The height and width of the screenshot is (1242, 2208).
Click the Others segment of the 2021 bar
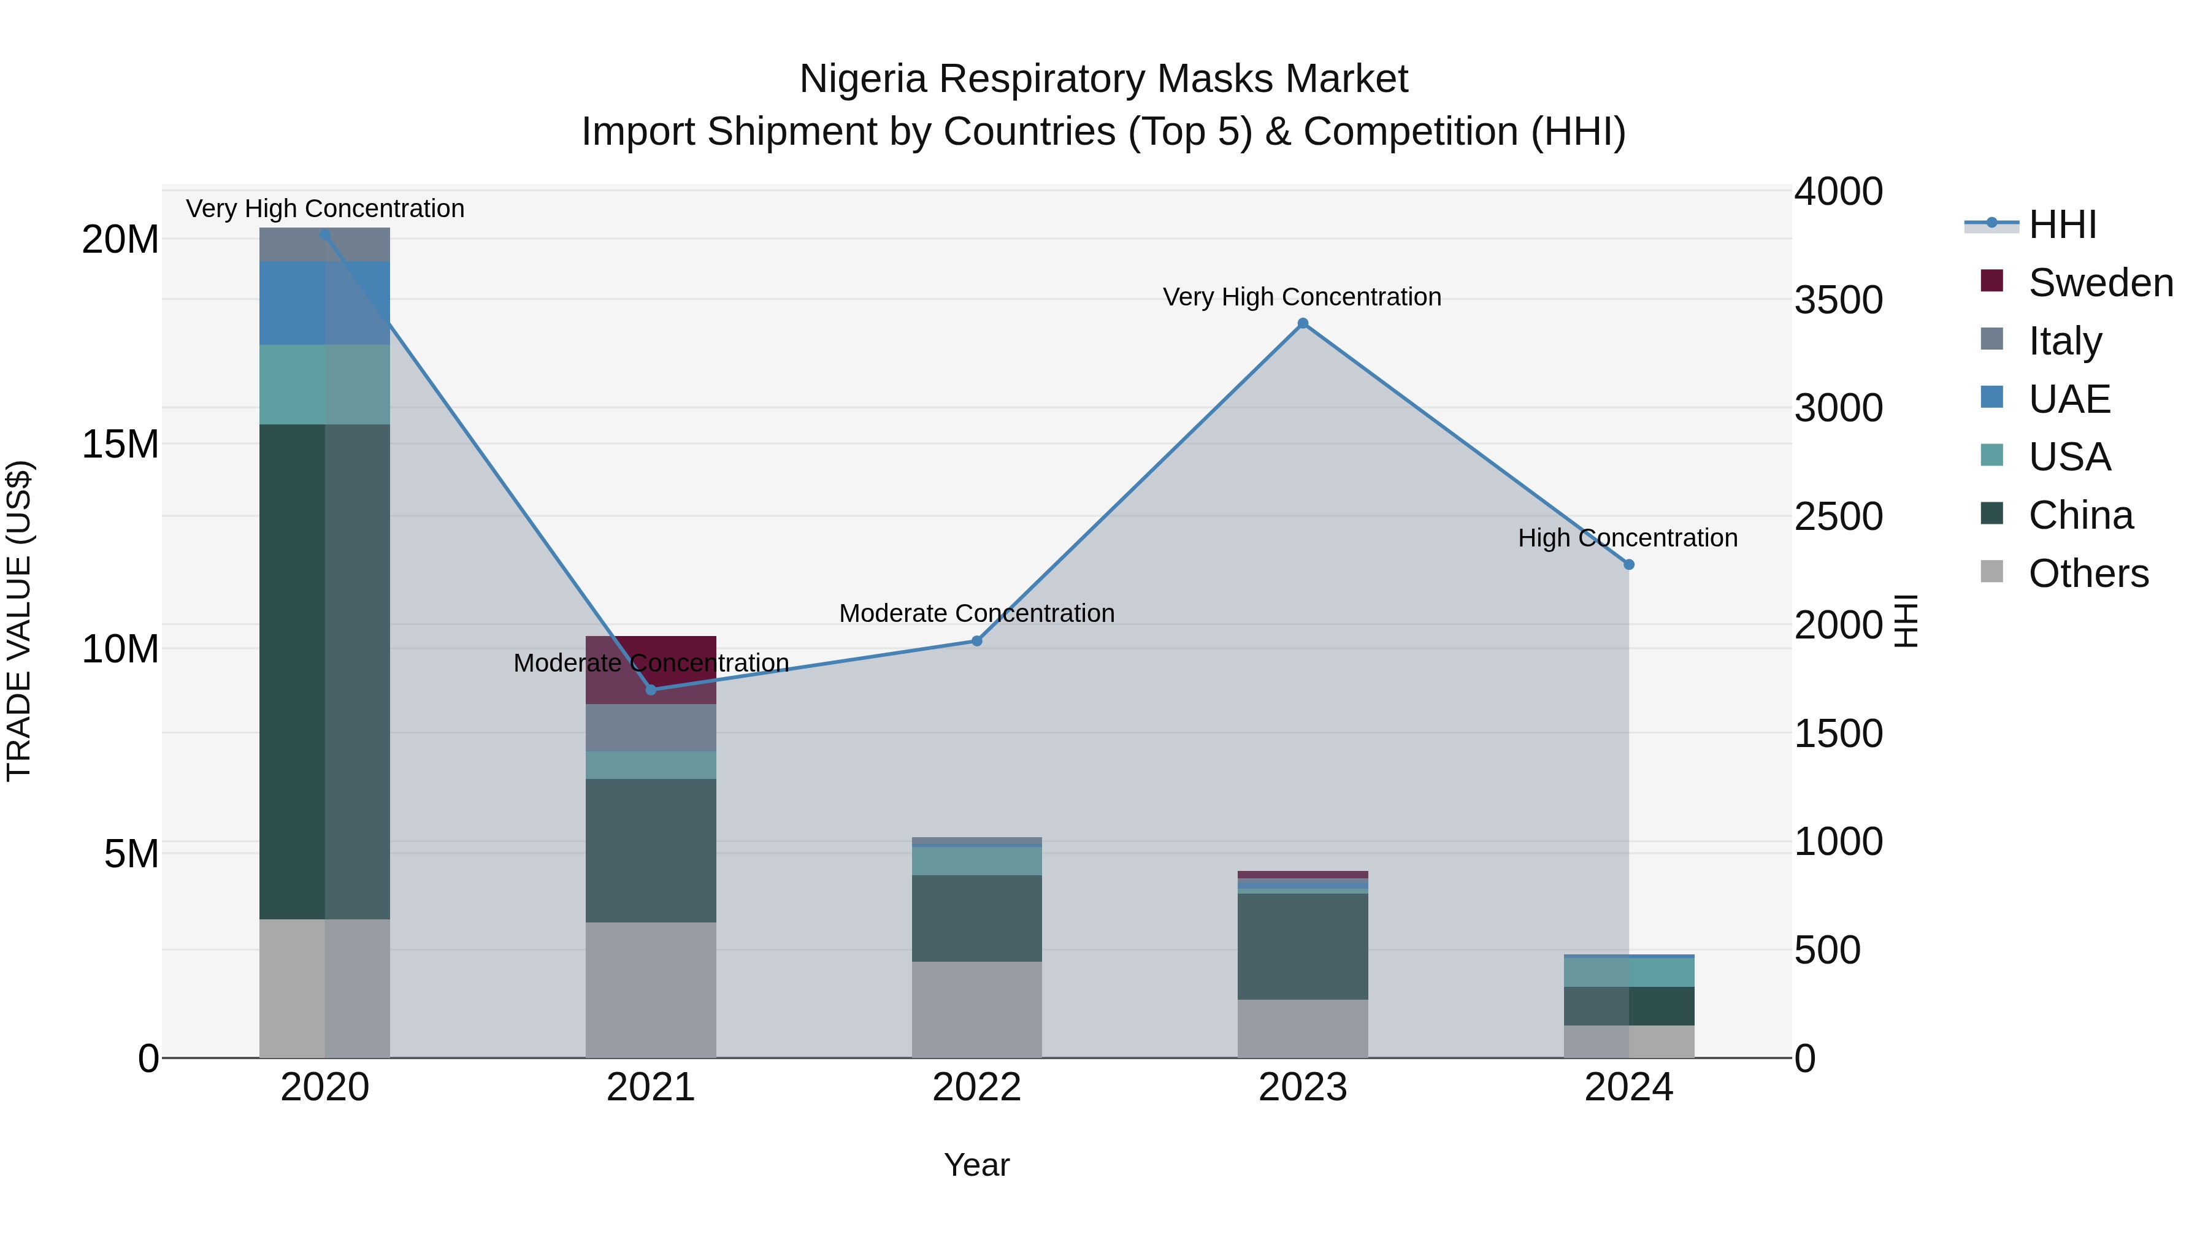click(651, 990)
